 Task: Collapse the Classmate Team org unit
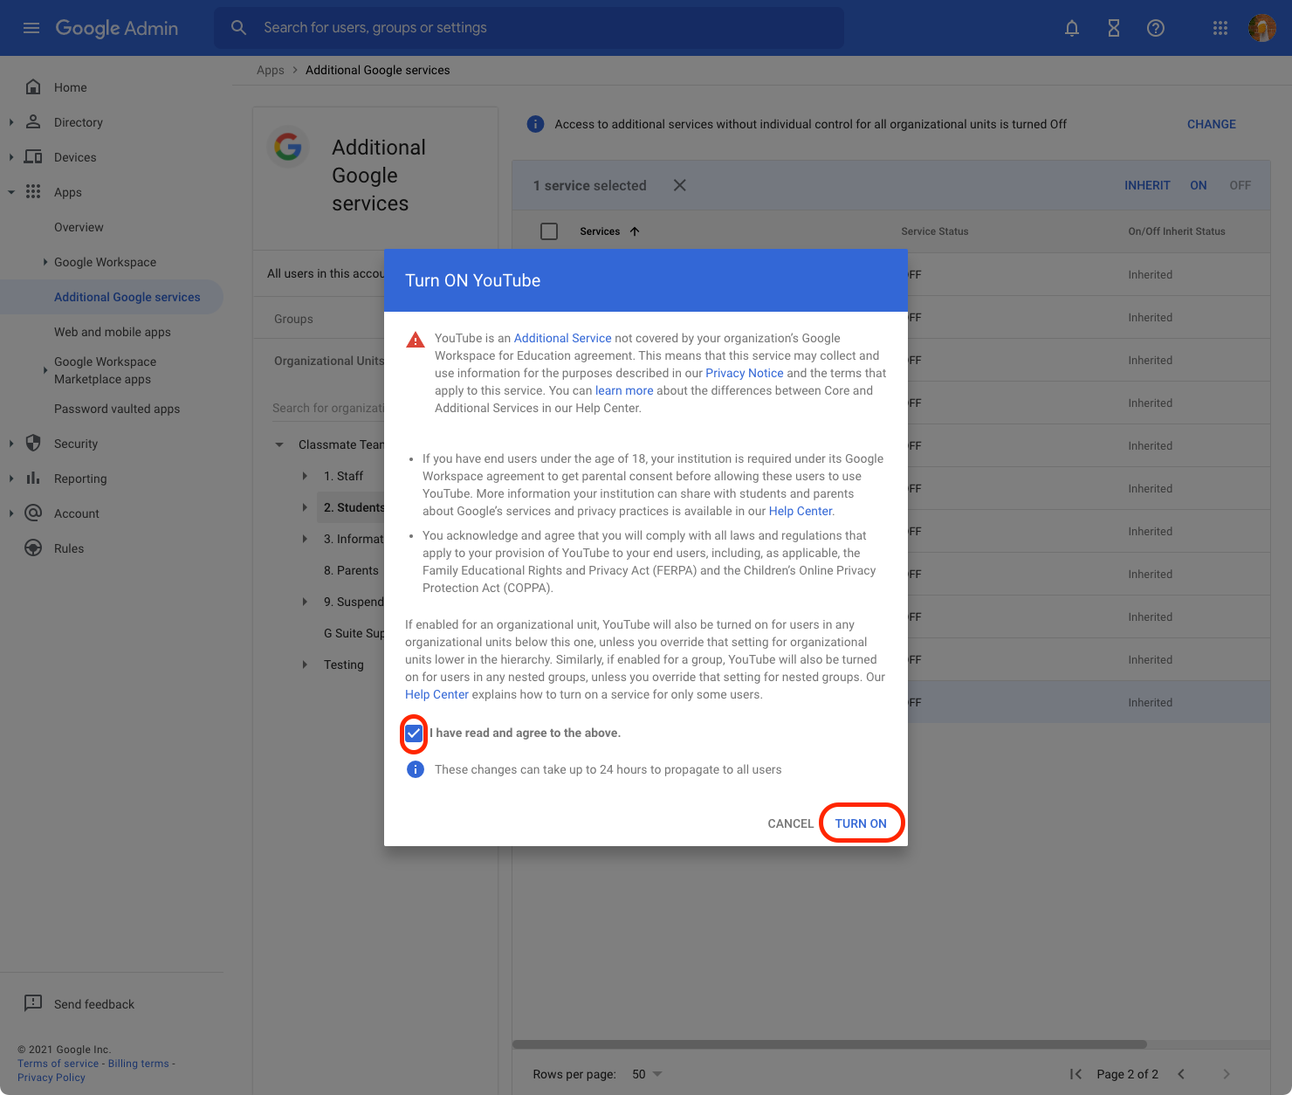(x=279, y=444)
